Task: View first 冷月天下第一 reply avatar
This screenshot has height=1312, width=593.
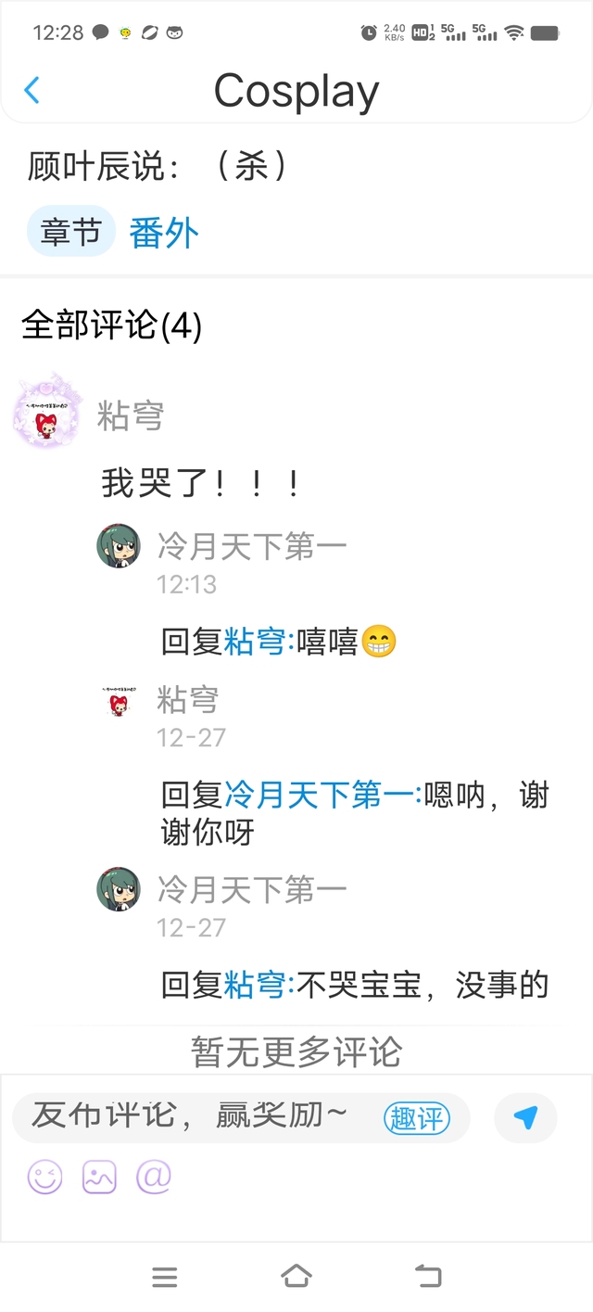Action: pos(119,545)
